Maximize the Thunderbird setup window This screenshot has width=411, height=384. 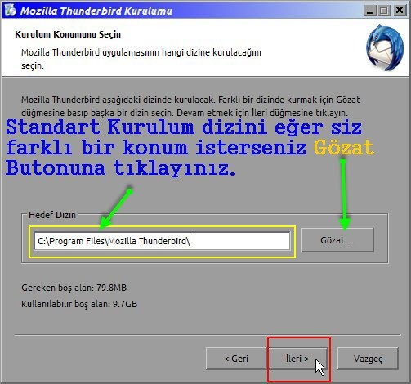point(384,11)
